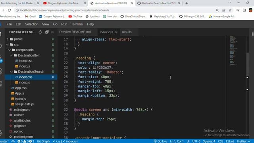Show errors and warnings problems count
The height and width of the screenshot is (143, 254).
tap(26, 141)
